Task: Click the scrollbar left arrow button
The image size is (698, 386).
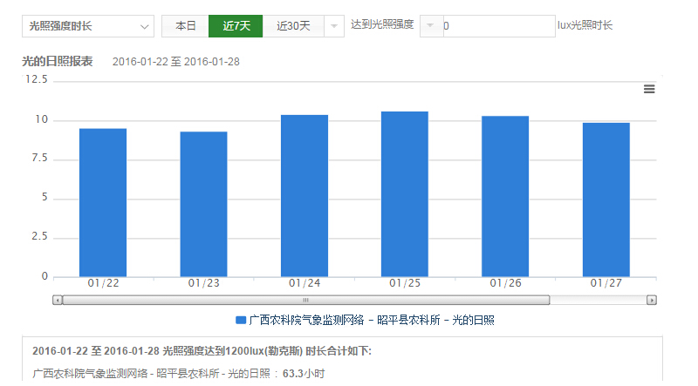Action: [58, 300]
